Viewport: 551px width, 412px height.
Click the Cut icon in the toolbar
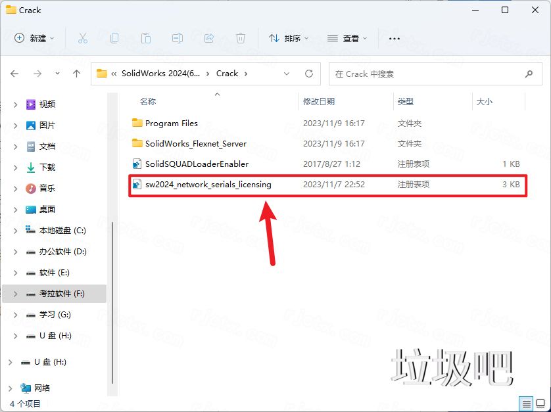coord(83,39)
